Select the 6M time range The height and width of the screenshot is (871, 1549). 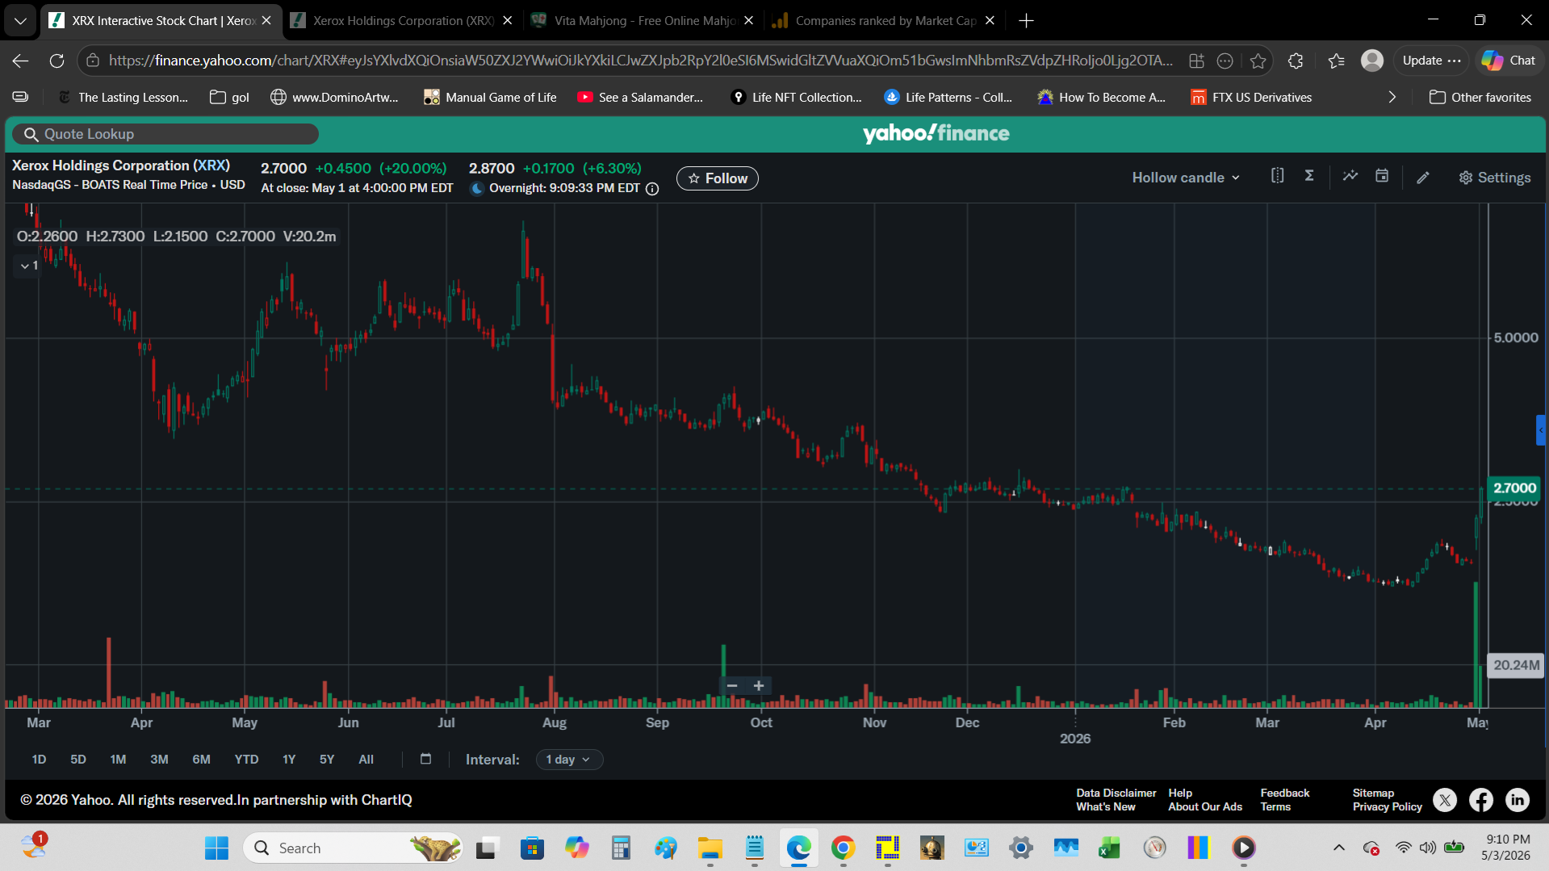click(201, 760)
